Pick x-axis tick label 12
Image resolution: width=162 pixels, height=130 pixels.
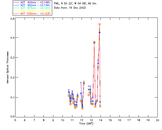pos(82,120)
